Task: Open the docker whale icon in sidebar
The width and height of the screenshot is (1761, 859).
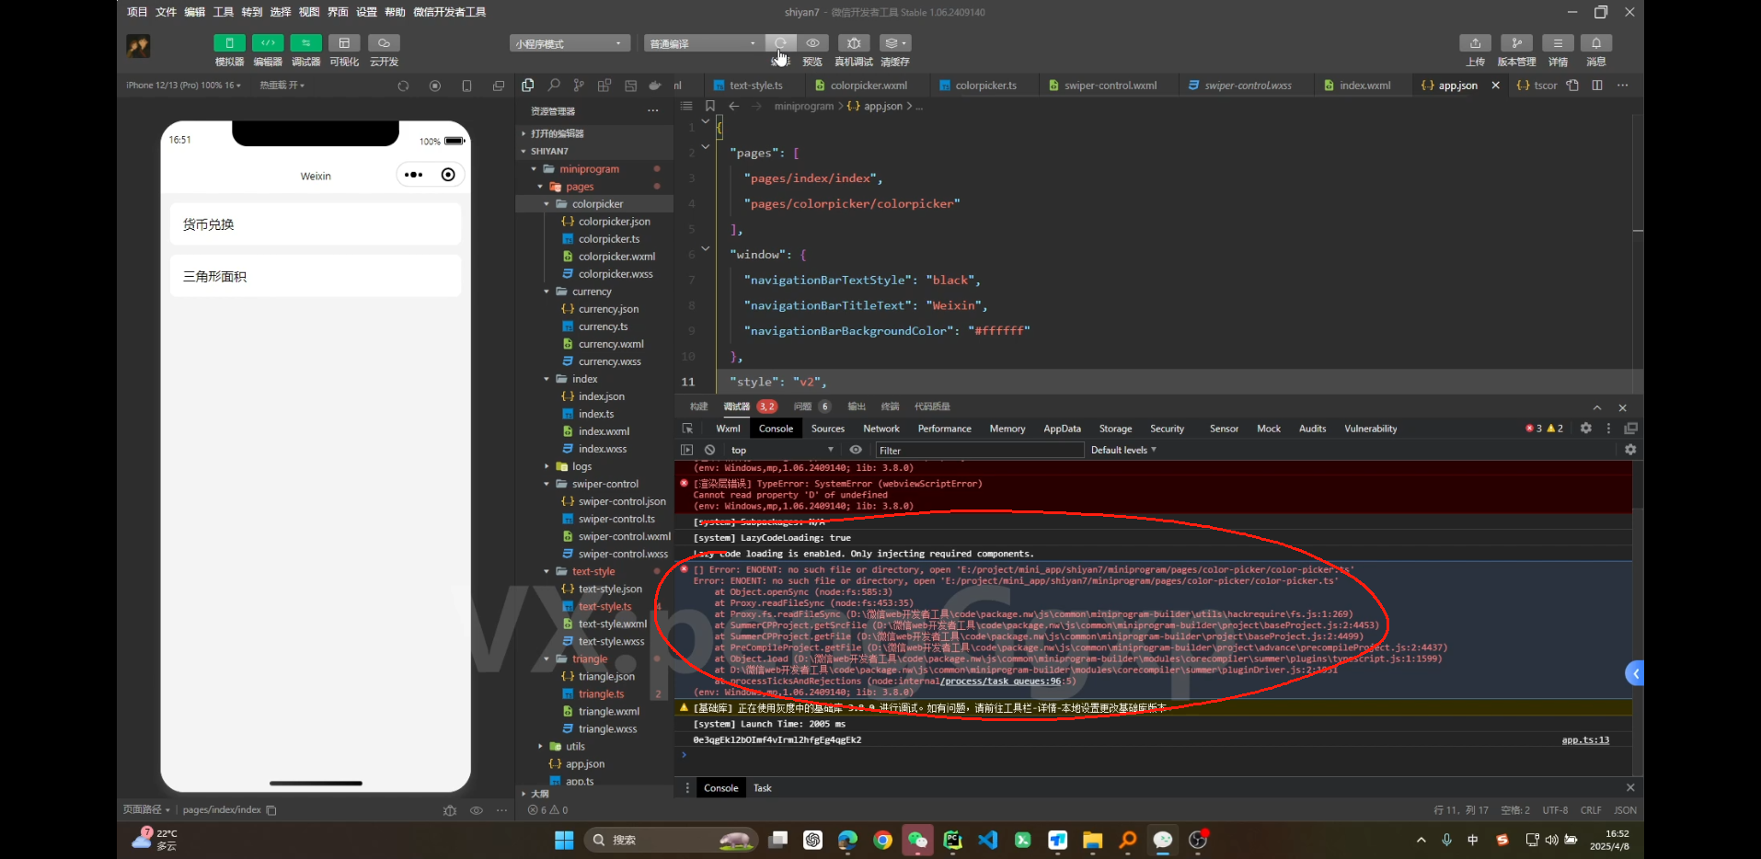Action: pyautogui.click(x=655, y=86)
